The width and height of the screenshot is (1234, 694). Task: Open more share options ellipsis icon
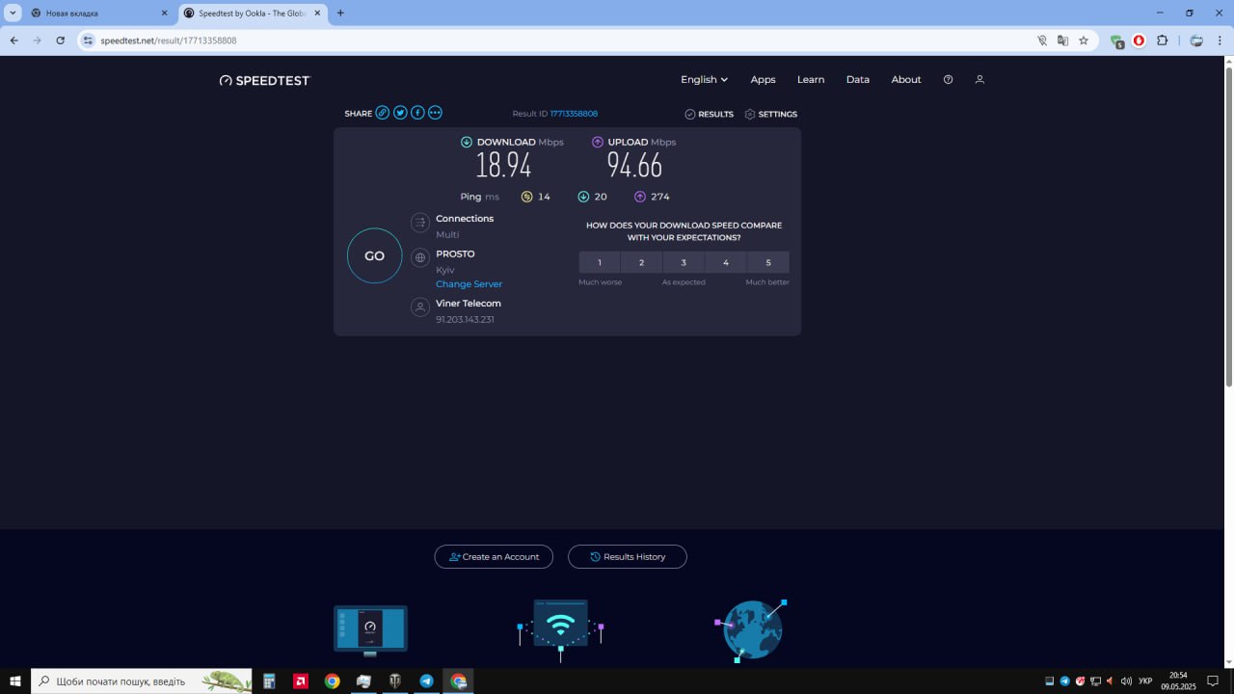435,113
